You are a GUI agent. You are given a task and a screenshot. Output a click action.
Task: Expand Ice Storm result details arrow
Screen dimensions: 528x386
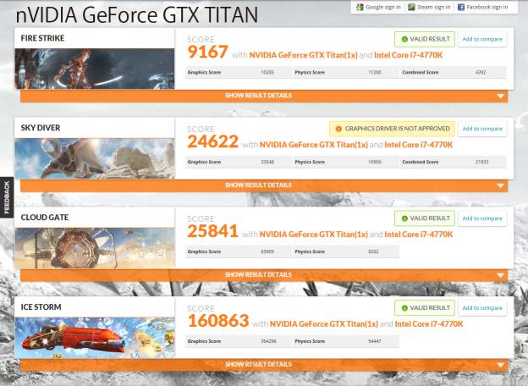(500, 365)
